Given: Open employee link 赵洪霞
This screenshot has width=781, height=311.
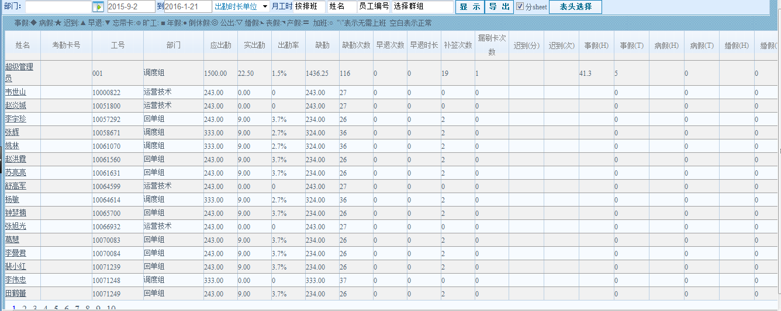Looking at the screenshot, I should click(x=15, y=159).
